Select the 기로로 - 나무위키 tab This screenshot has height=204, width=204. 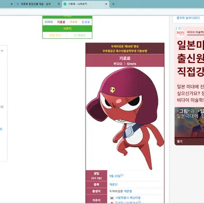point(78,4)
